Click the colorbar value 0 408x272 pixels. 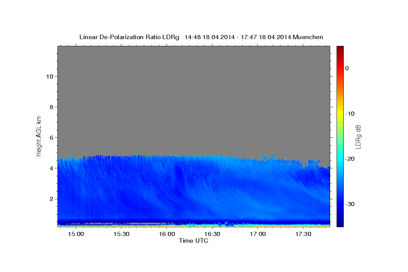347,68
